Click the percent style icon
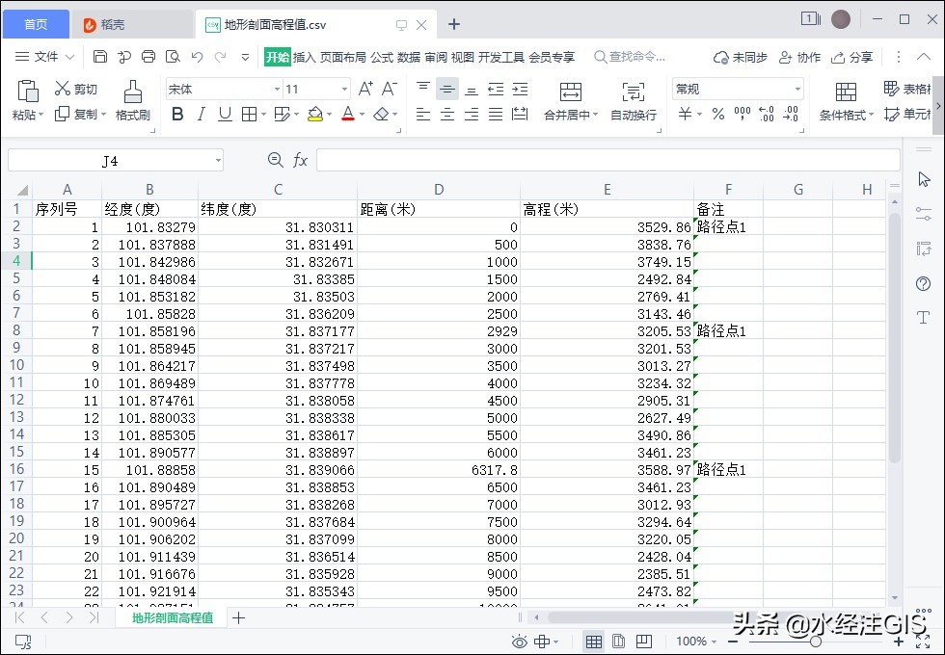 tap(717, 115)
